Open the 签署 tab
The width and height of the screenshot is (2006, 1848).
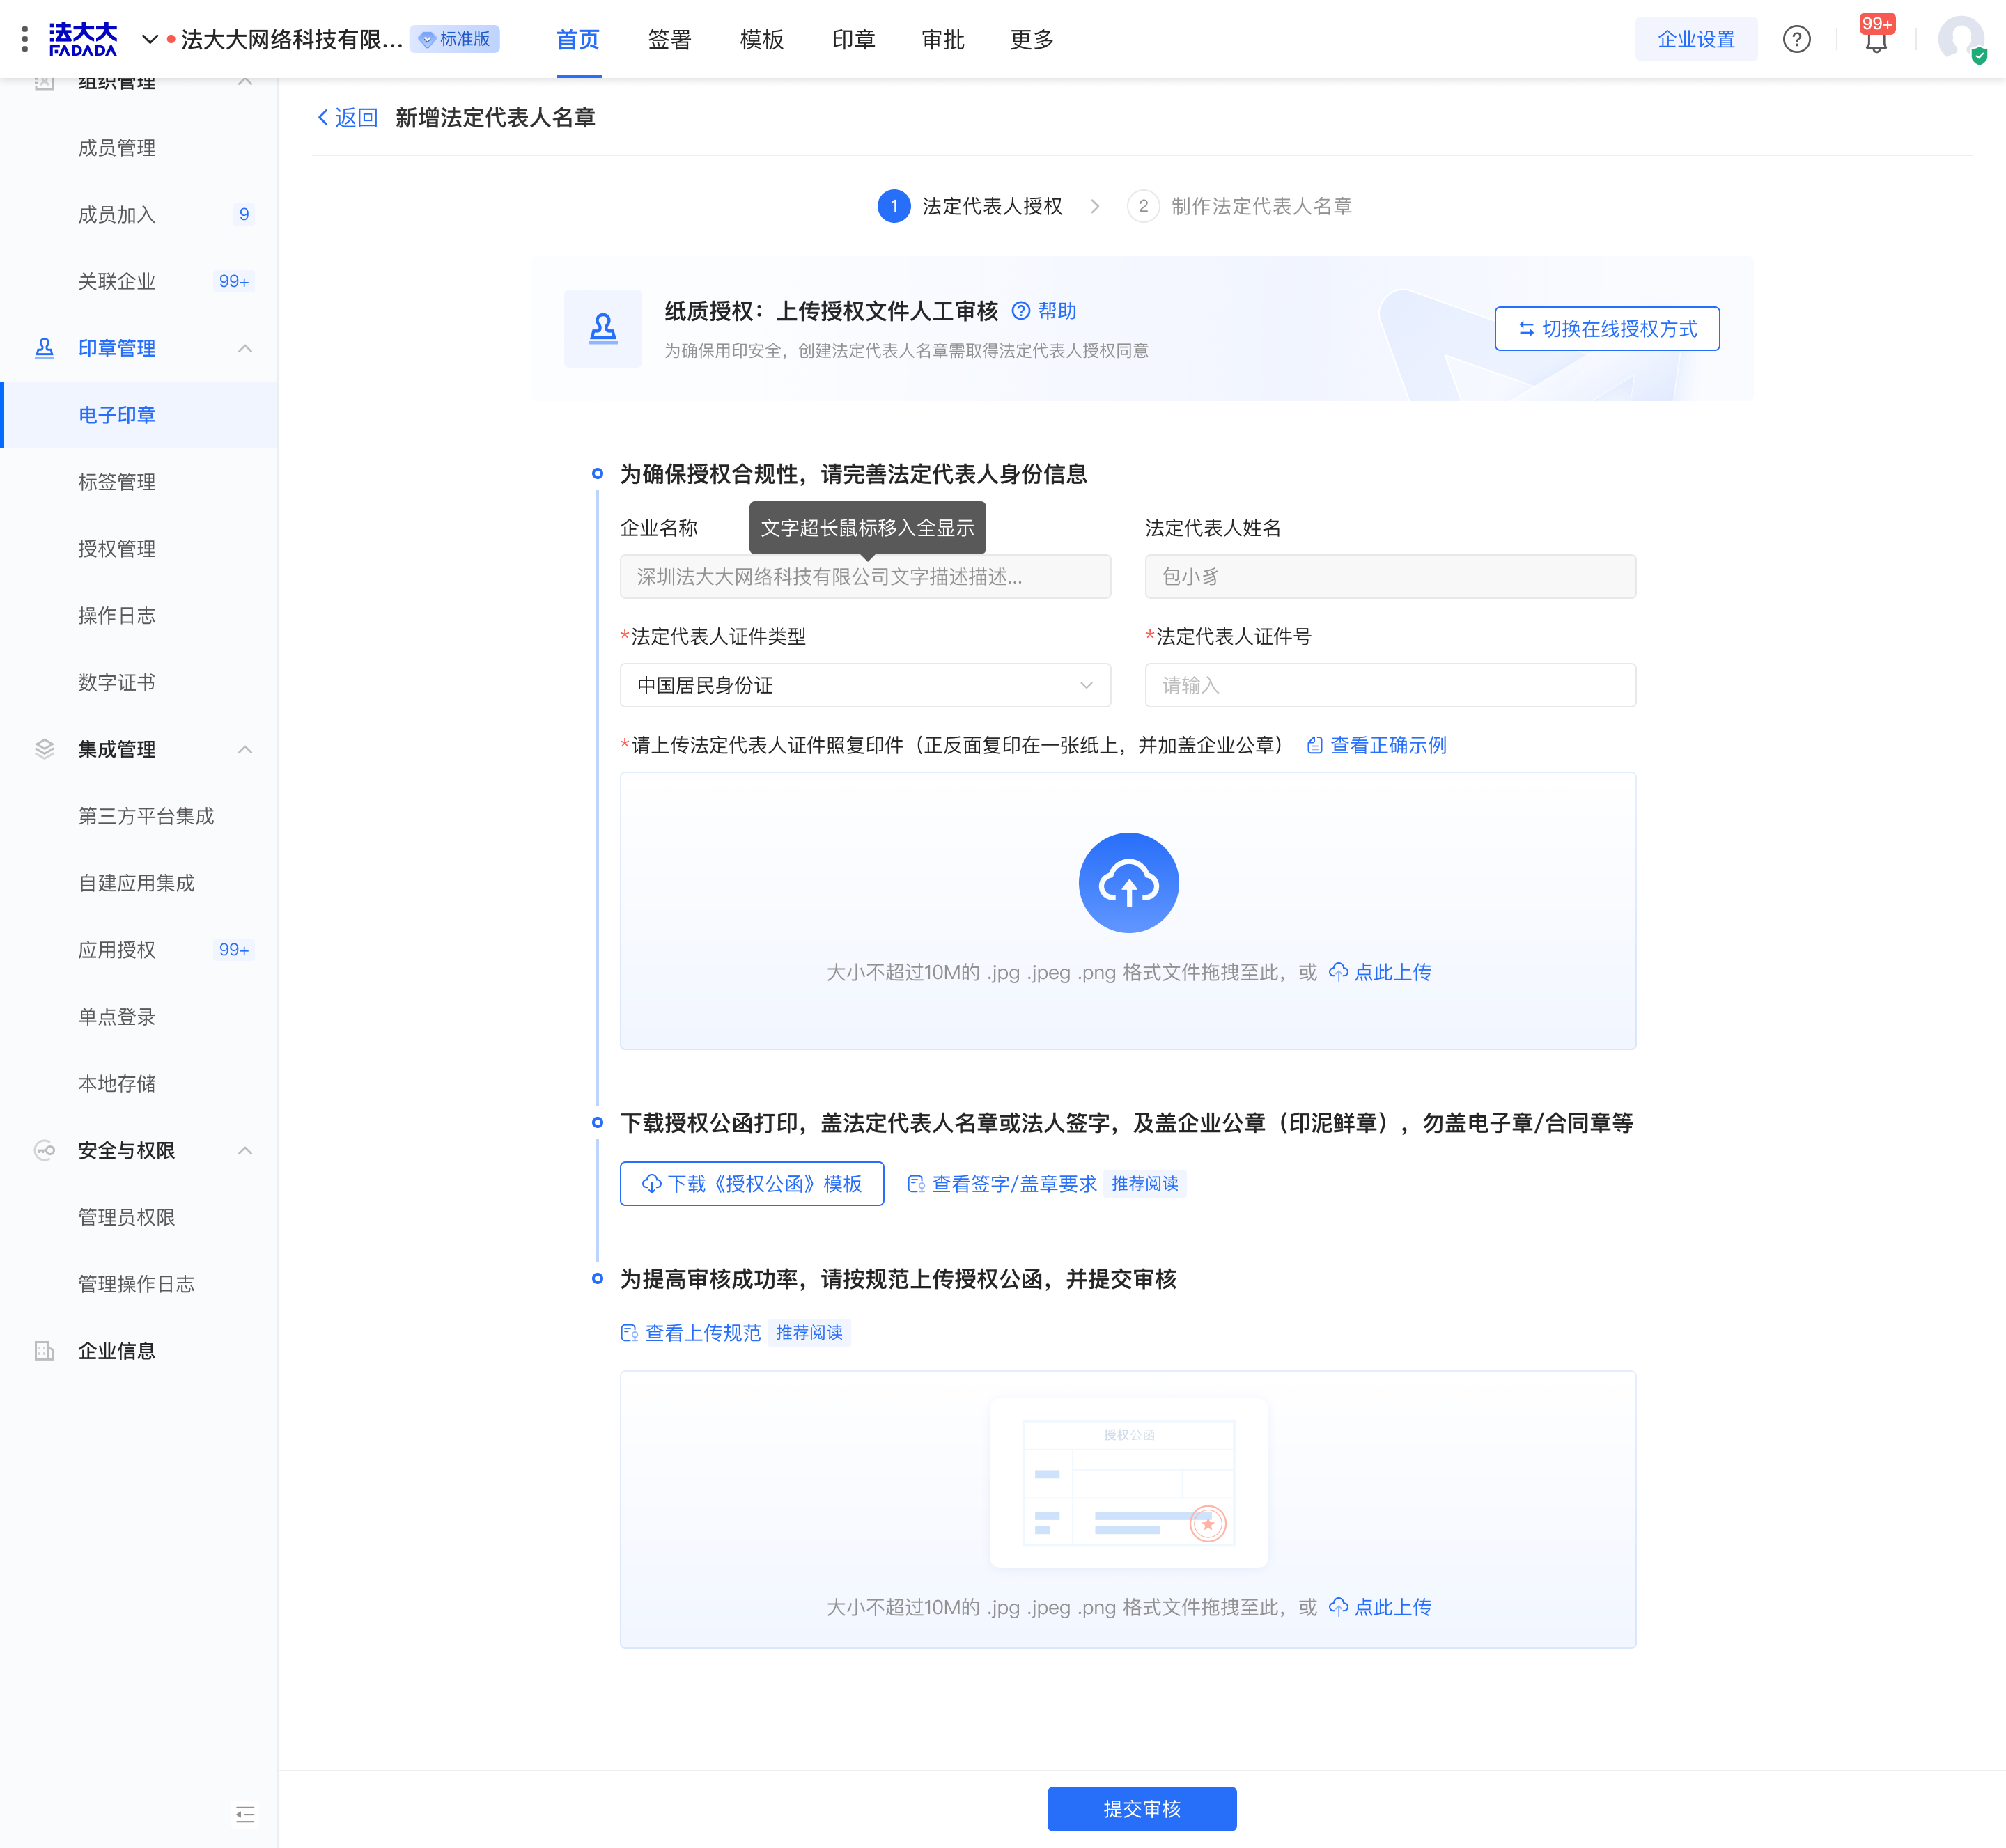[669, 39]
